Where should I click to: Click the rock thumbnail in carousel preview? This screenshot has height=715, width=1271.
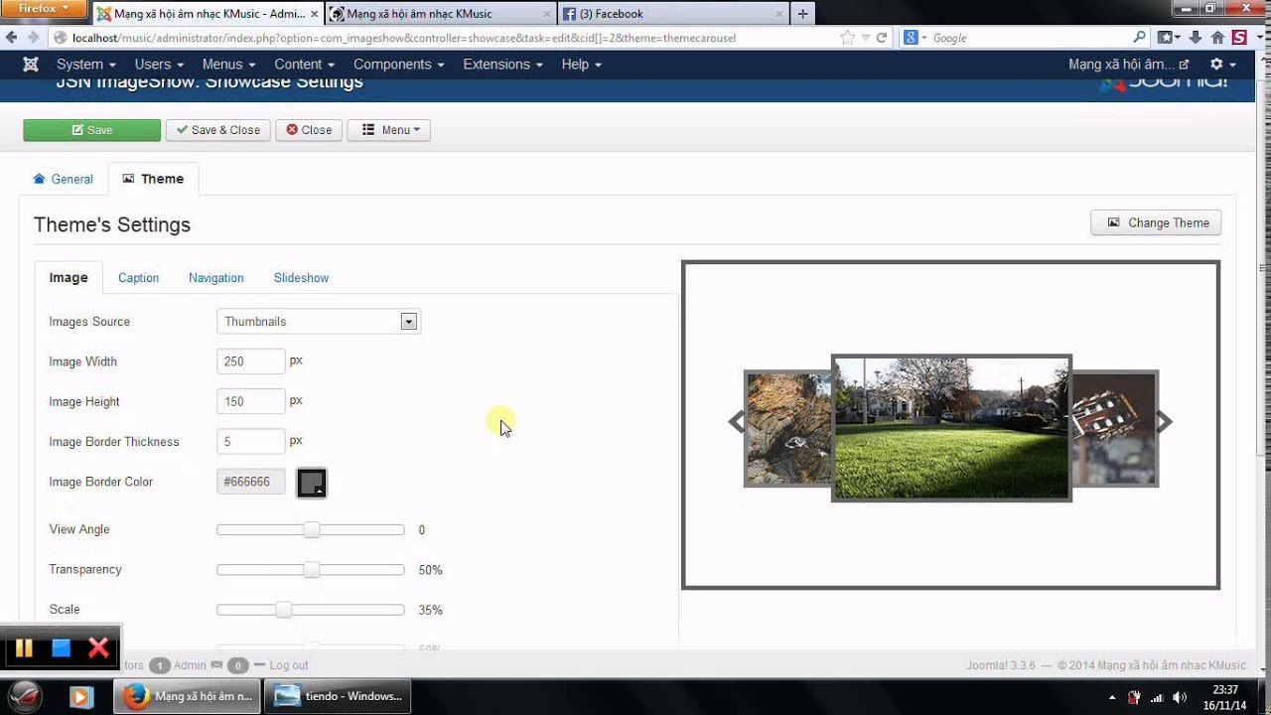787,428
